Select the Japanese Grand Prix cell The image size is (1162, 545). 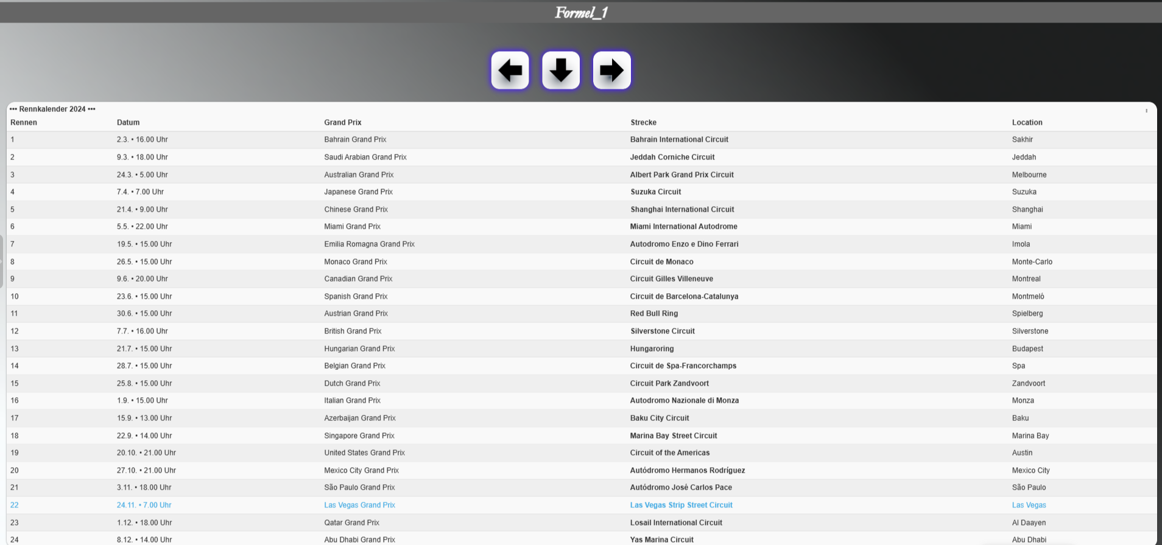pos(358,192)
